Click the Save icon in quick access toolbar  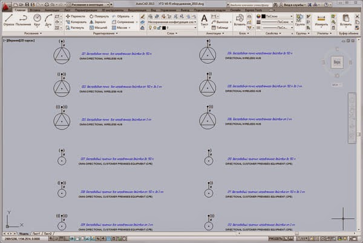click(27, 4)
